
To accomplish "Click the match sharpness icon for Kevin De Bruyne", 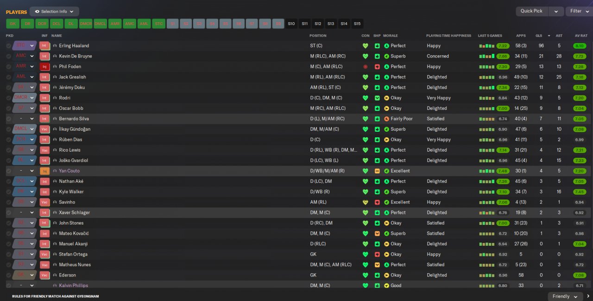I will [377, 56].
